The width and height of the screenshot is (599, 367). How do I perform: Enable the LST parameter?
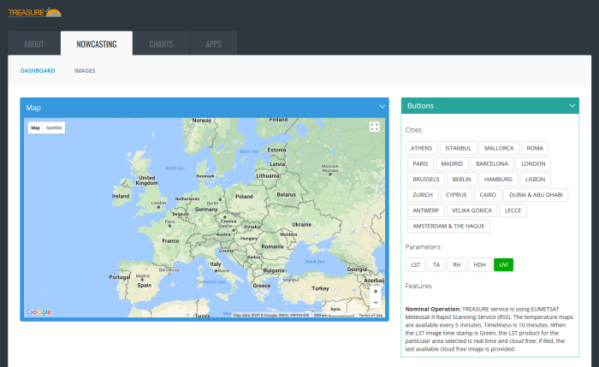pos(415,264)
